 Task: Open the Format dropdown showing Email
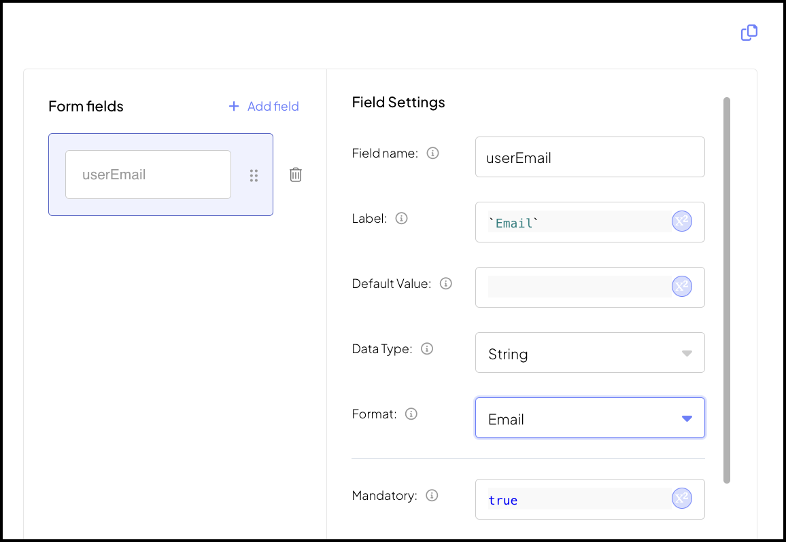pos(589,418)
